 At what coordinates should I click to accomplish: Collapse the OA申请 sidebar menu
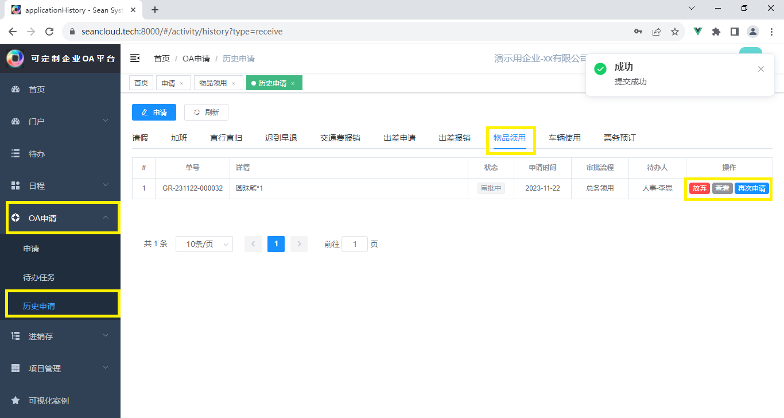click(106, 218)
